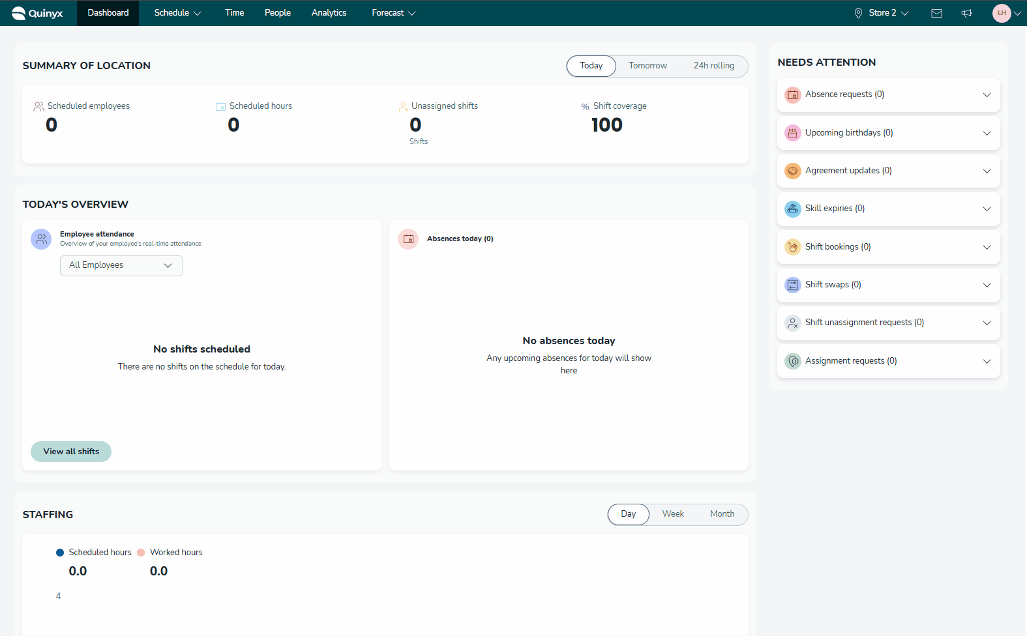The width and height of the screenshot is (1027, 636).
Task: Toggle the Scheduled hours legend dot
Action: (x=60, y=553)
